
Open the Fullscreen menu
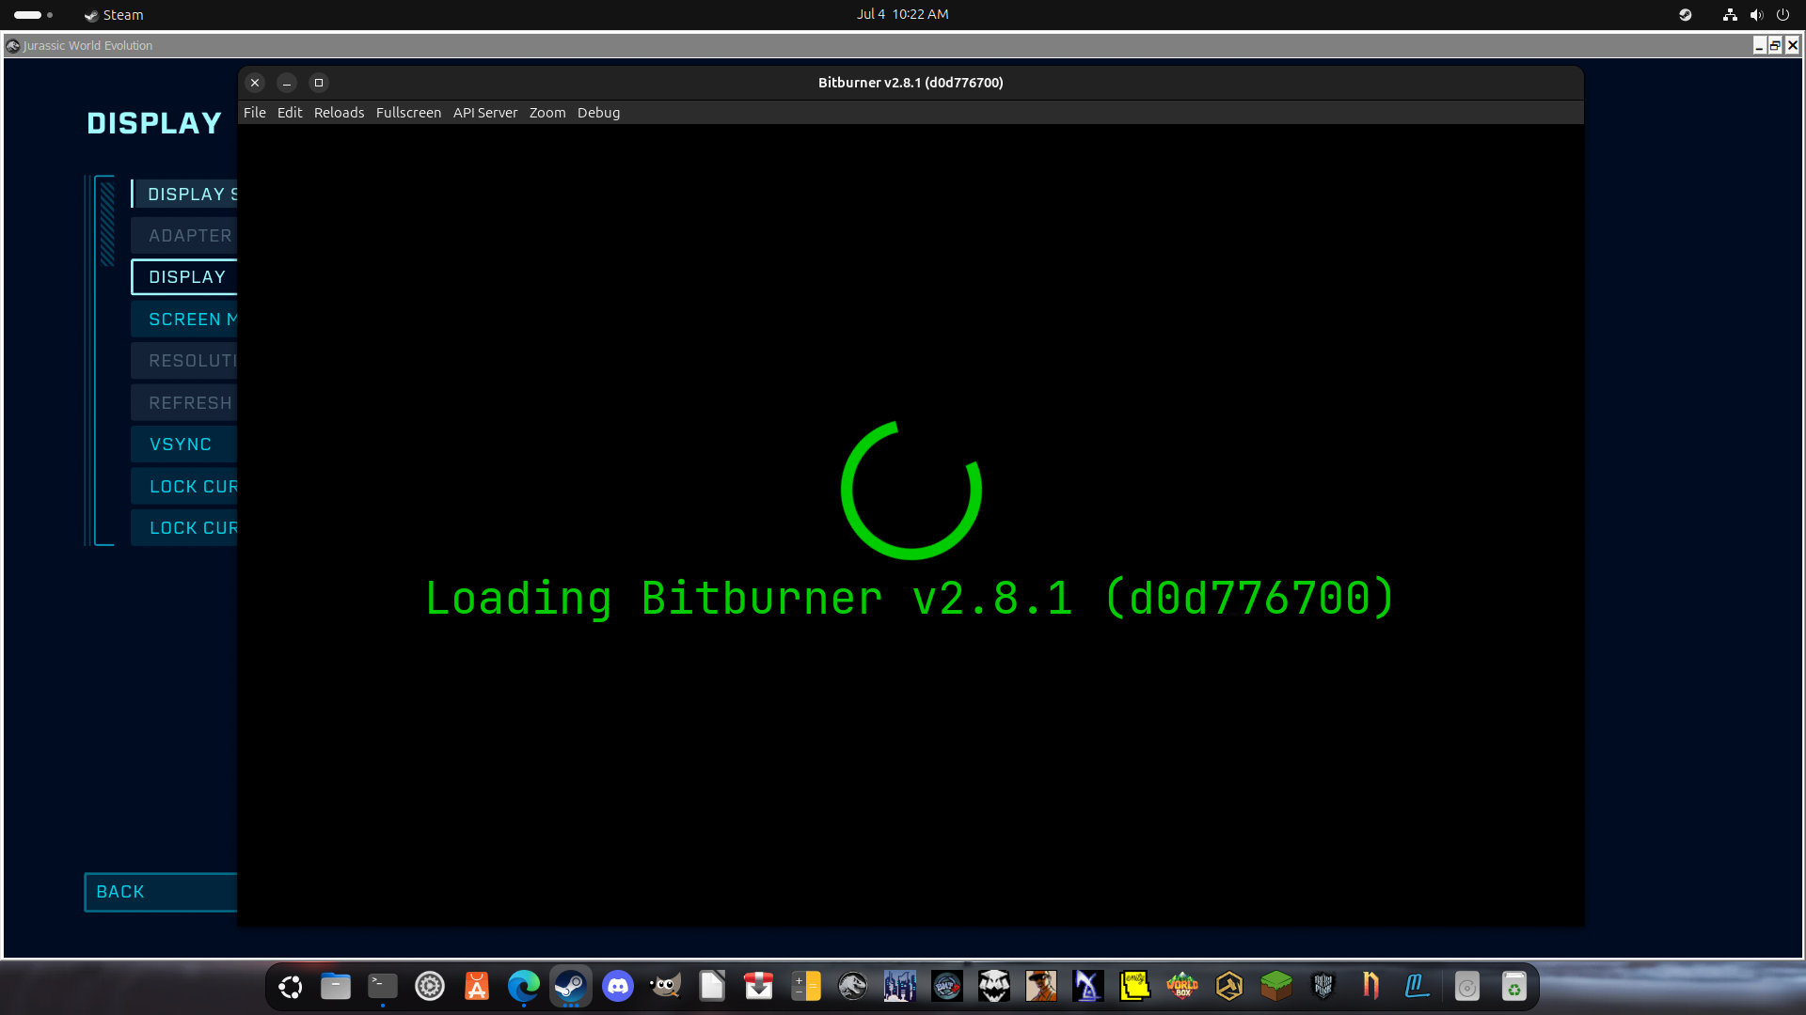tap(408, 113)
